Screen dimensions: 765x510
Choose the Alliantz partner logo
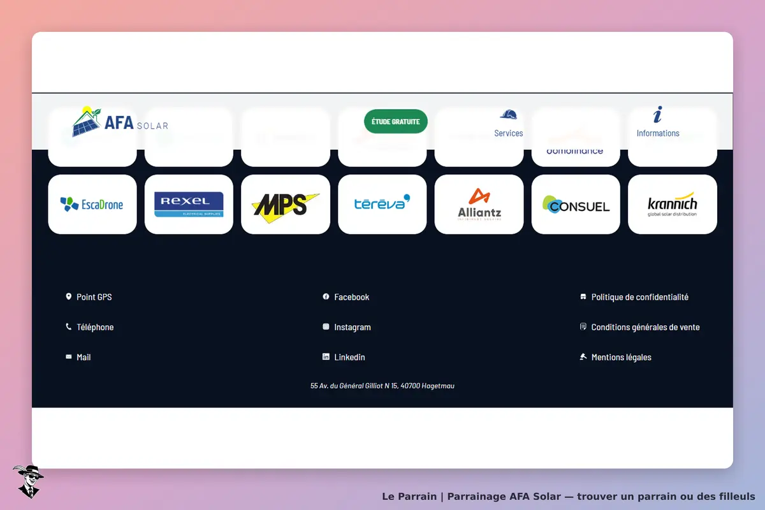[x=479, y=204]
